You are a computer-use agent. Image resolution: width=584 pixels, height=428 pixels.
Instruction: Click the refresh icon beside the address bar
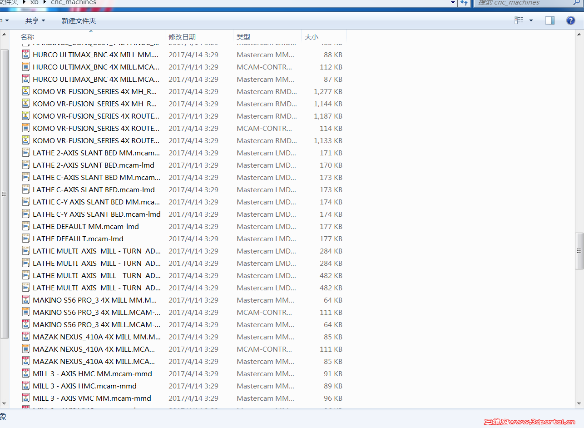click(x=464, y=3)
